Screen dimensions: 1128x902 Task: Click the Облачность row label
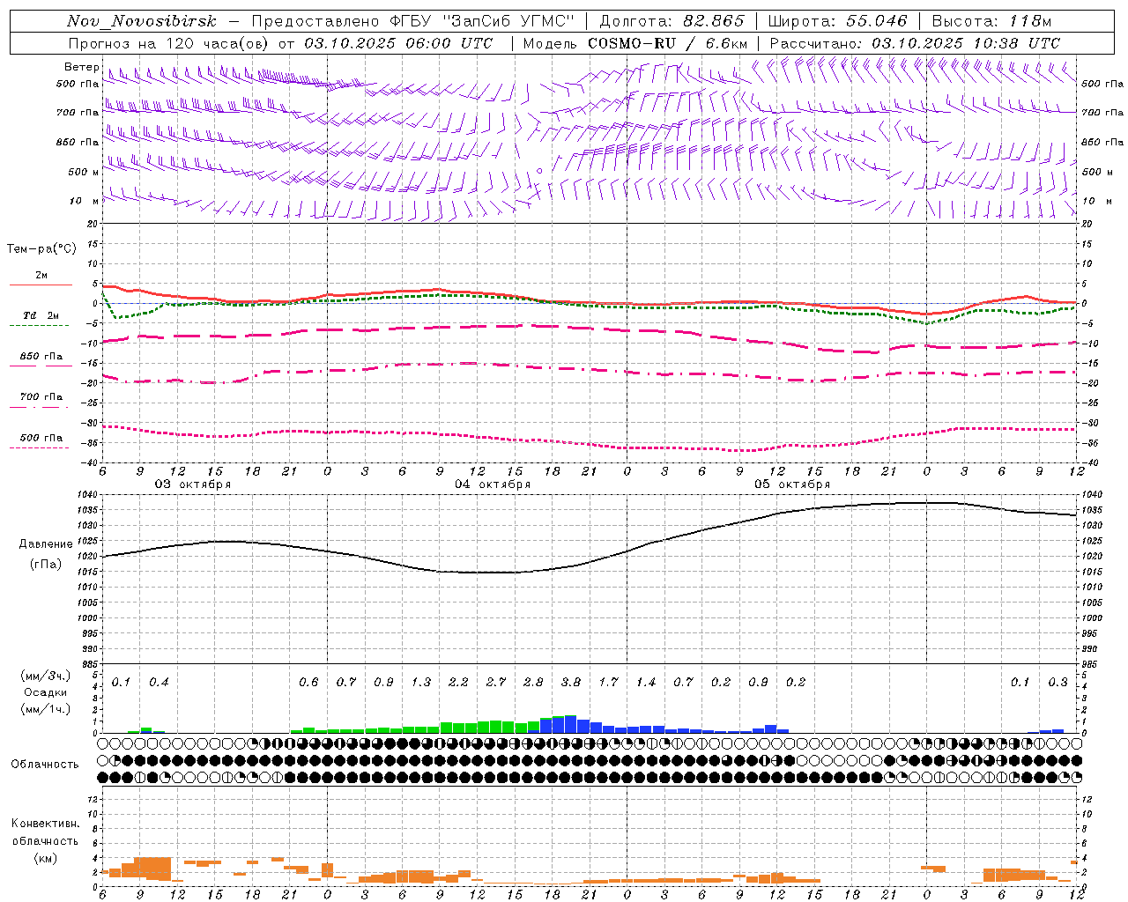[x=45, y=764]
